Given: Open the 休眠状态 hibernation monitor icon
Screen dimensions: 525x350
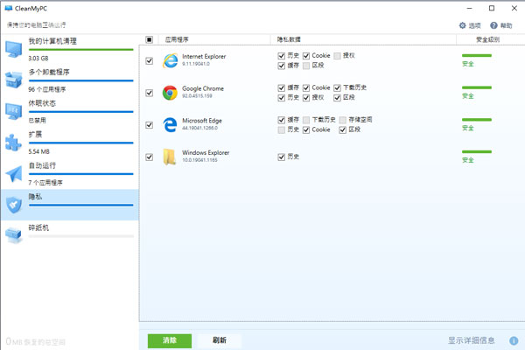Looking at the screenshot, I should click(14, 111).
